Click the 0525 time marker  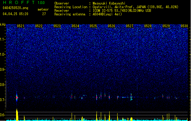pos(93,26)
